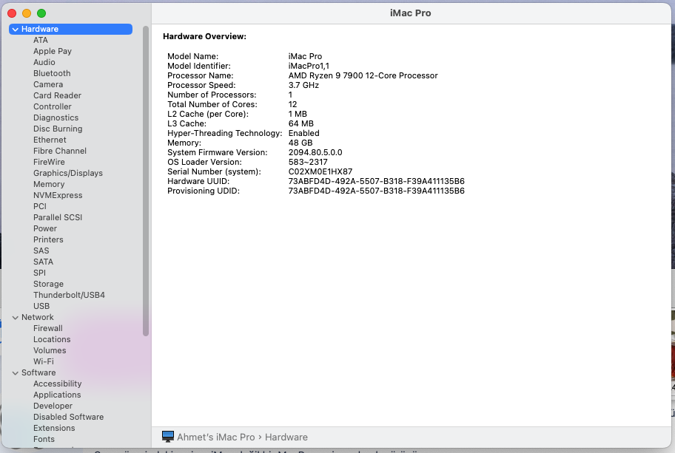Image resolution: width=675 pixels, height=453 pixels.
Task: Open the Graphics/Displays sidebar item
Action: (68, 173)
